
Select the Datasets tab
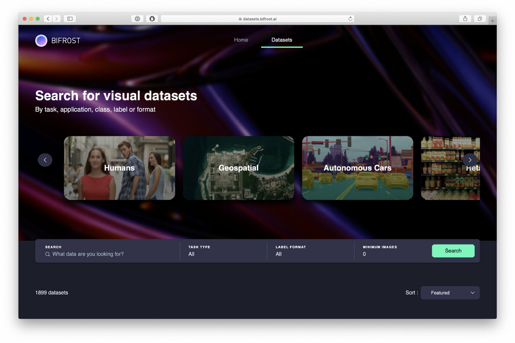coord(281,40)
